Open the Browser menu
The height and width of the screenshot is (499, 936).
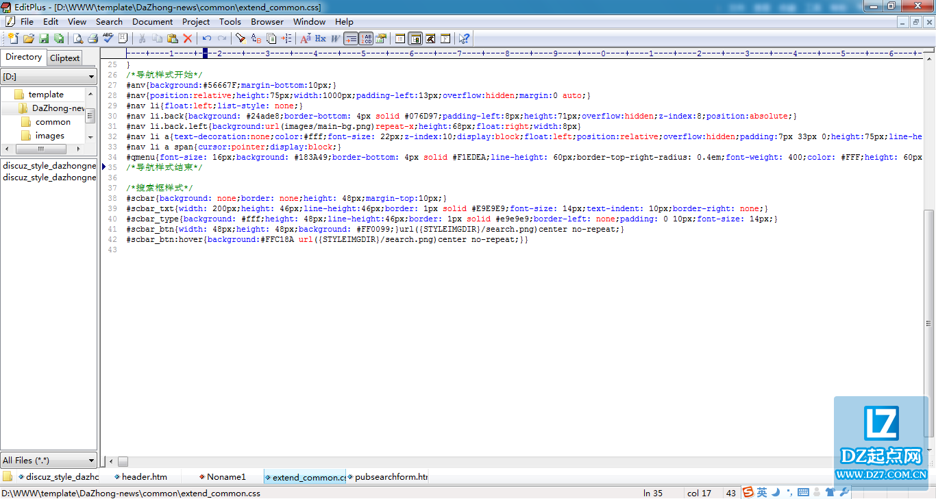click(267, 21)
